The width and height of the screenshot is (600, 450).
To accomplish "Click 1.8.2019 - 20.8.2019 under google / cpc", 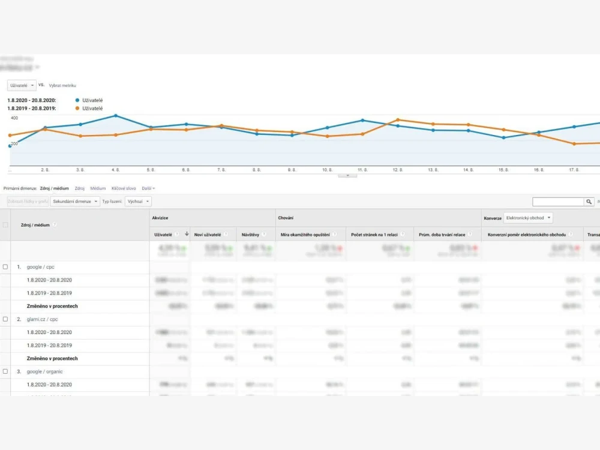I will coord(49,293).
